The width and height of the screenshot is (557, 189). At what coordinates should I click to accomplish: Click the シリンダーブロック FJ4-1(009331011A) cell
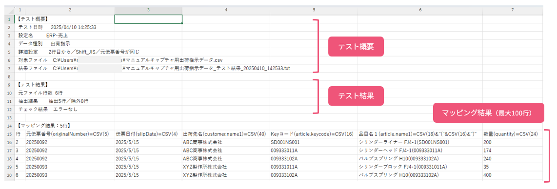coord(420,167)
